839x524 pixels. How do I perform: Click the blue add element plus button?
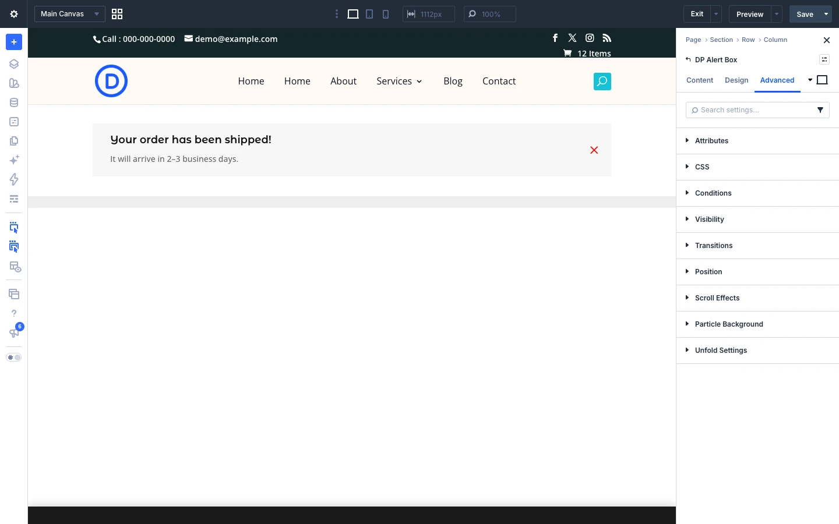click(x=14, y=42)
